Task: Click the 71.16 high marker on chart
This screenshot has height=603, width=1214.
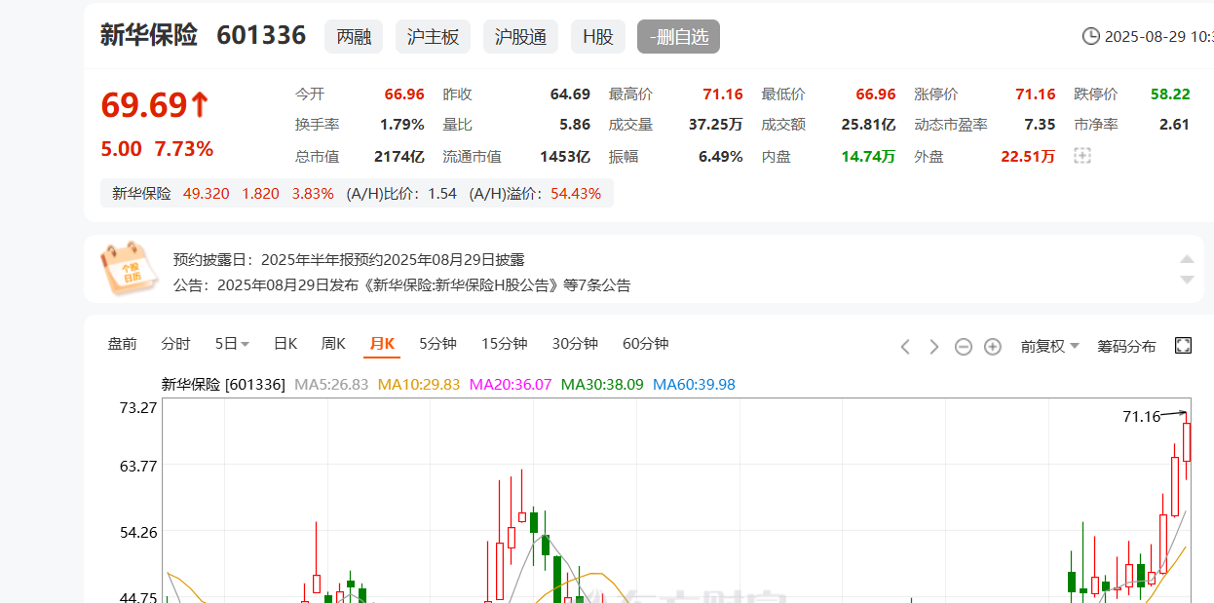Action: (1141, 416)
